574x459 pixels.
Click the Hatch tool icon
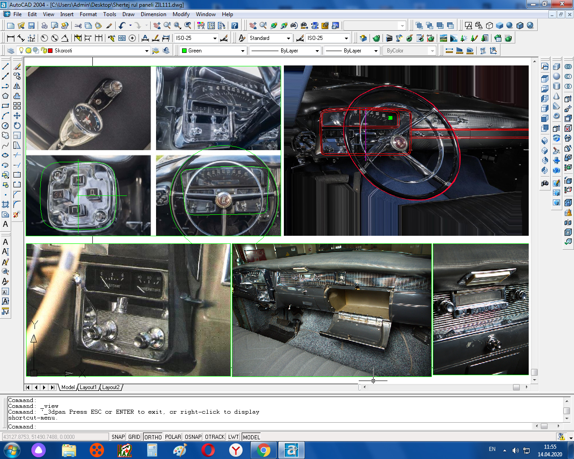click(5, 204)
